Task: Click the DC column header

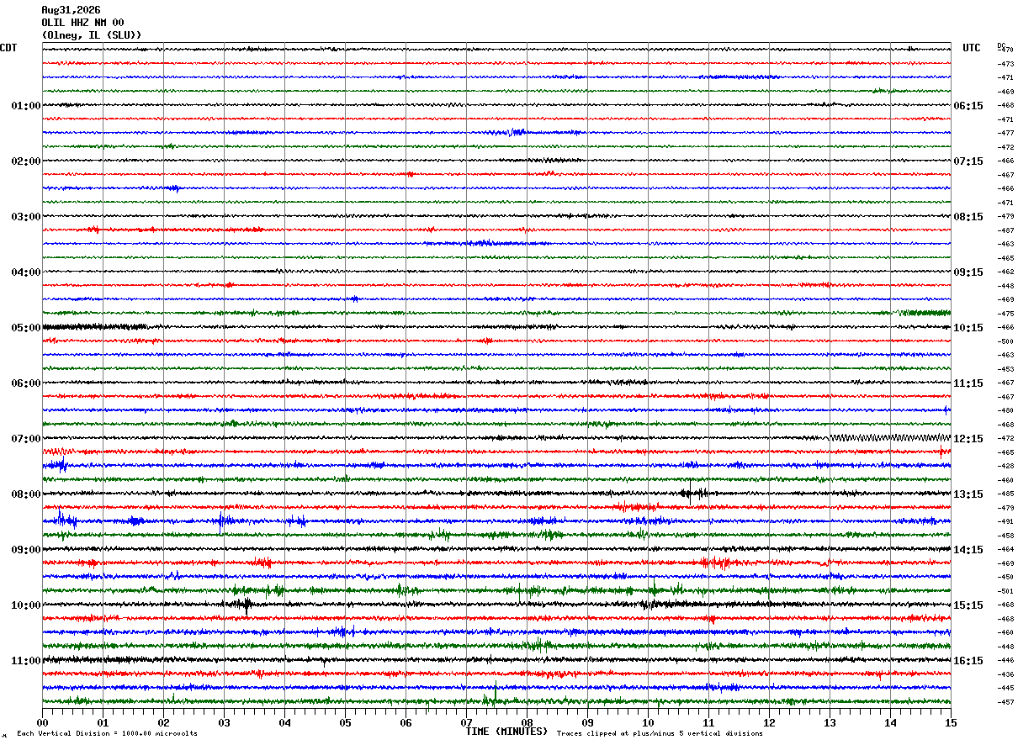Action: (1001, 45)
